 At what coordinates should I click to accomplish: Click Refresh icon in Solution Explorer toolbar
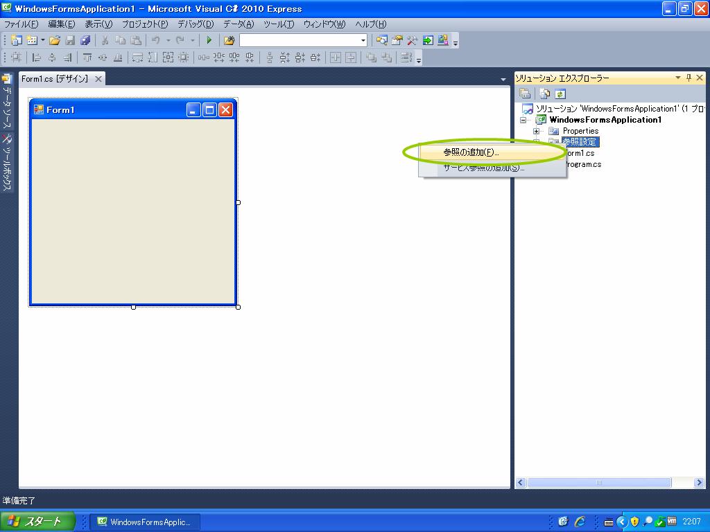tap(560, 94)
